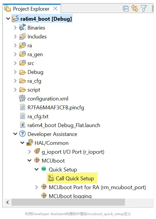Close the Project Explorer tab

tap(56, 9)
